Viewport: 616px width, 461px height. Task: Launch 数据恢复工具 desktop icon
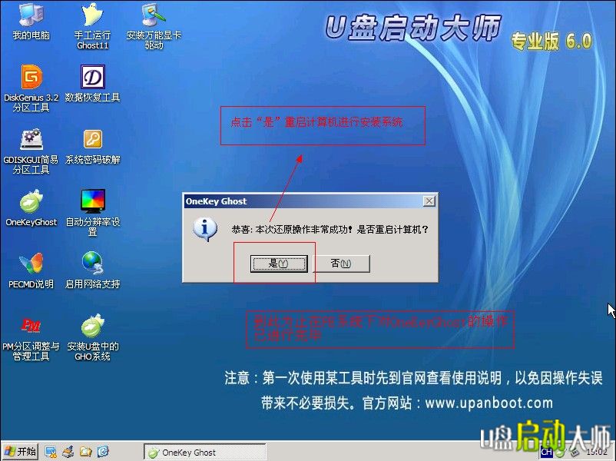92,83
